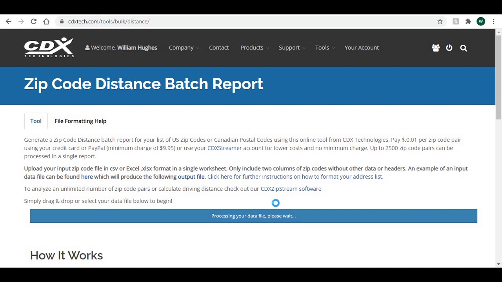The width and height of the screenshot is (502, 282).
Task: Click the gray extension icon beside the star
Action: coord(456,22)
